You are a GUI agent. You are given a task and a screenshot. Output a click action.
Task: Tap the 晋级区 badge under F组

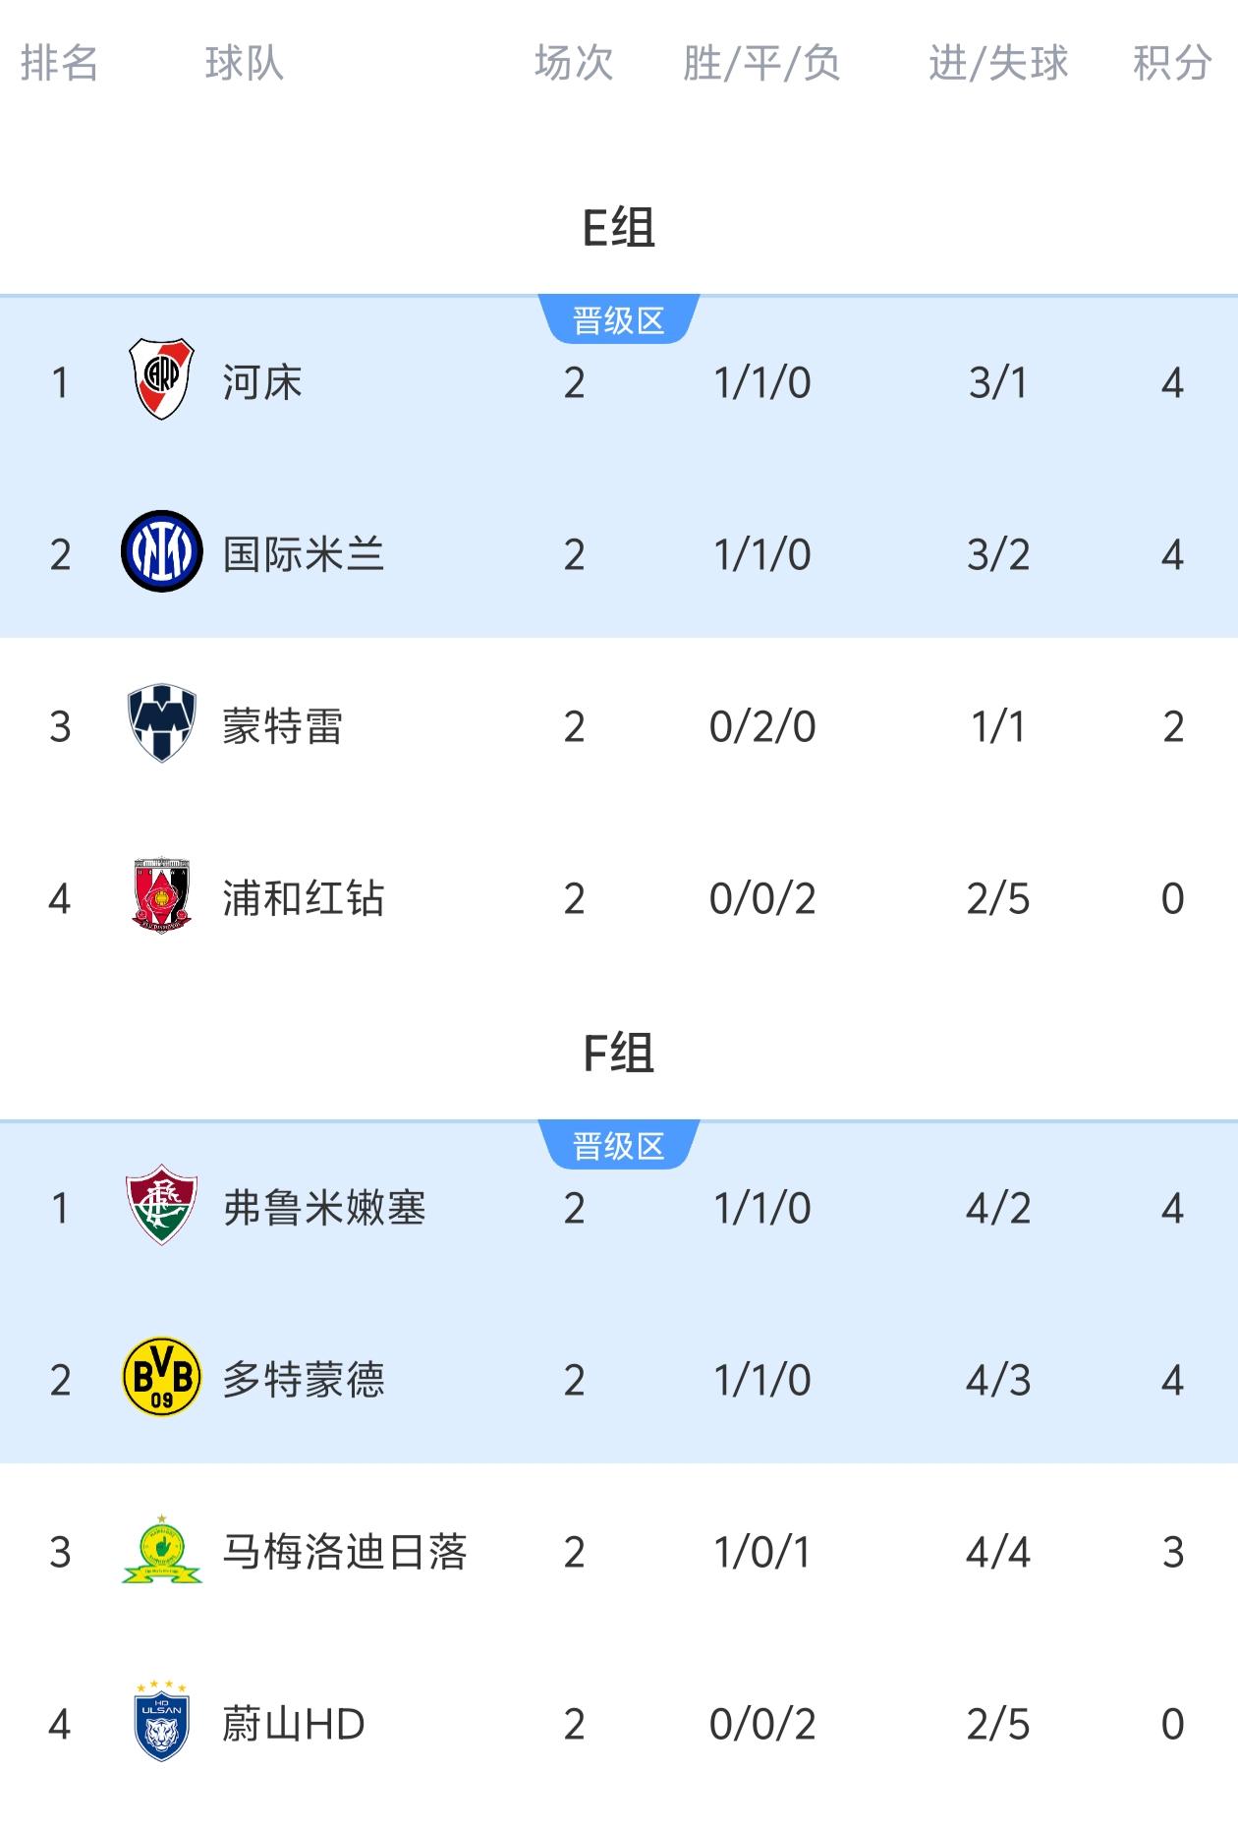(619, 1145)
